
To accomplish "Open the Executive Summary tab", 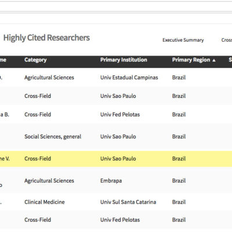I will (x=183, y=40).
